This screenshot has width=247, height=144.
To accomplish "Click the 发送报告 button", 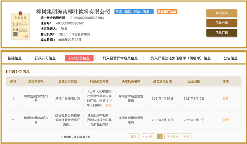I will [x=222, y=13].
